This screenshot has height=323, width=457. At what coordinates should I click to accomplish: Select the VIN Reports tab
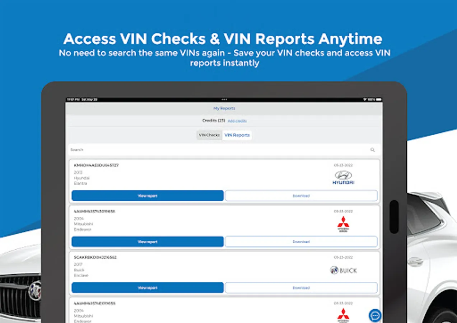pos(237,135)
